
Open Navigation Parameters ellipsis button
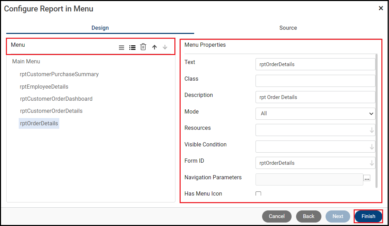click(367, 178)
